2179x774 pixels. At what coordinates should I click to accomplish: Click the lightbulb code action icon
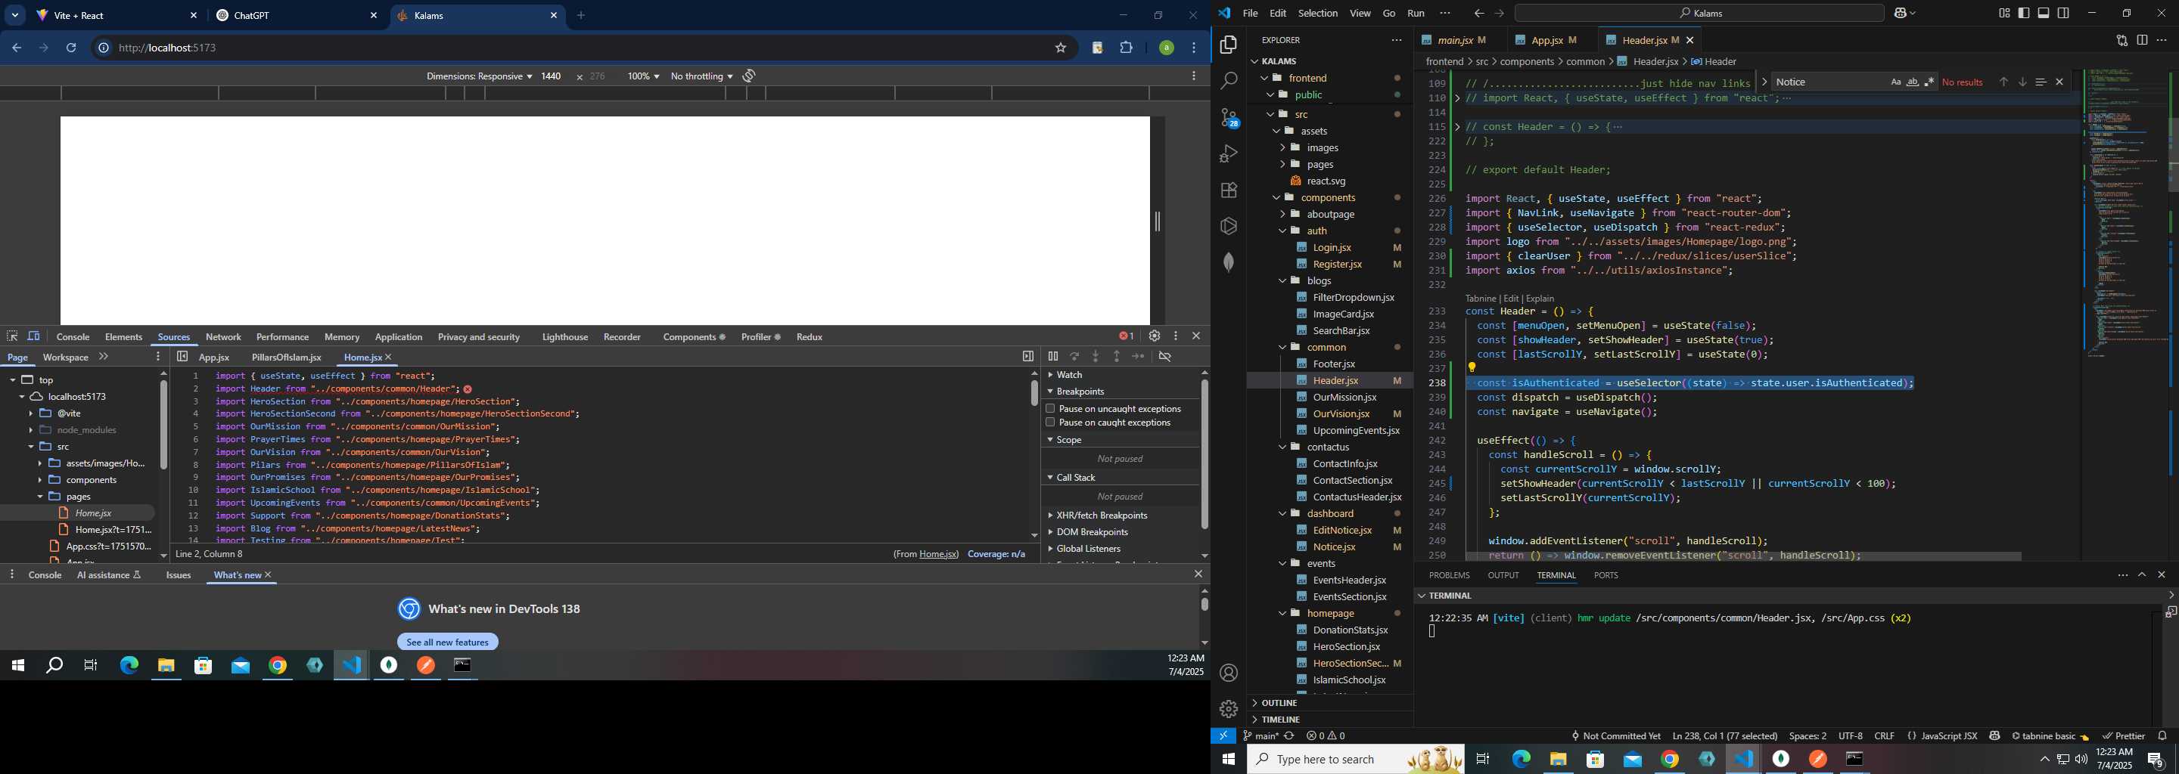click(1472, 367)
